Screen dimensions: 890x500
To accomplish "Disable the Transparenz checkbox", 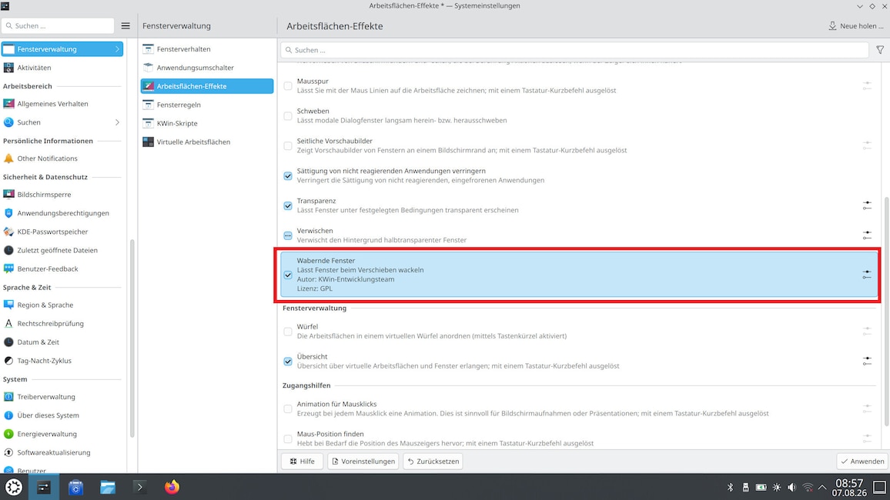I will tap(288, 206).
